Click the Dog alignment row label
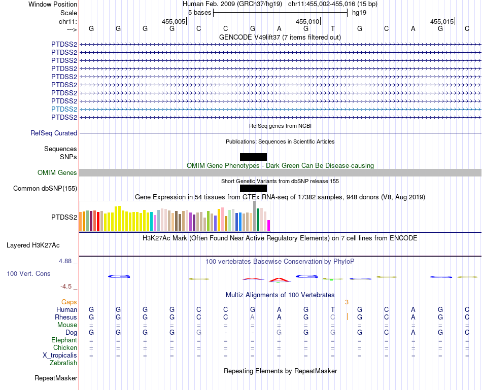 pos(71,333)
